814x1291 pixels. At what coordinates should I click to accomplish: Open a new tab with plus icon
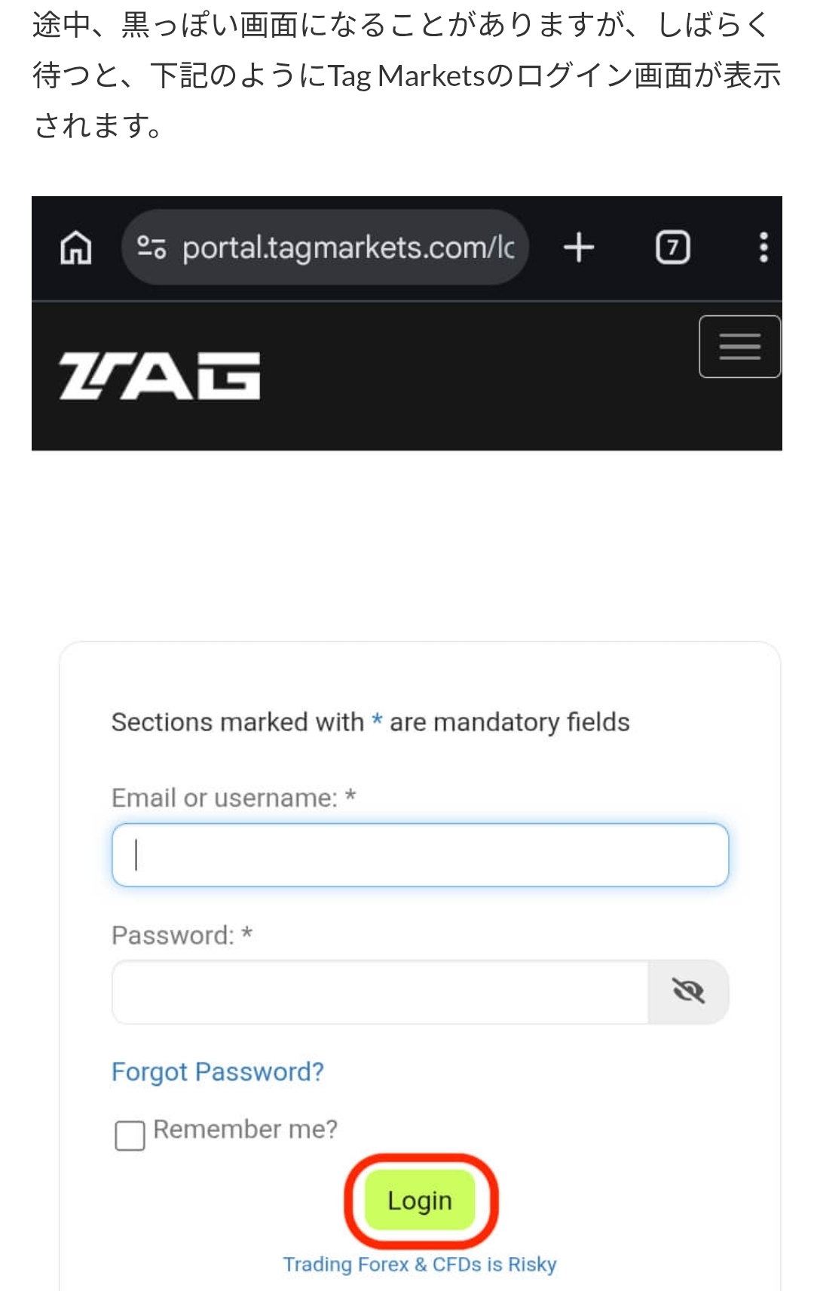tap(579, 247)
